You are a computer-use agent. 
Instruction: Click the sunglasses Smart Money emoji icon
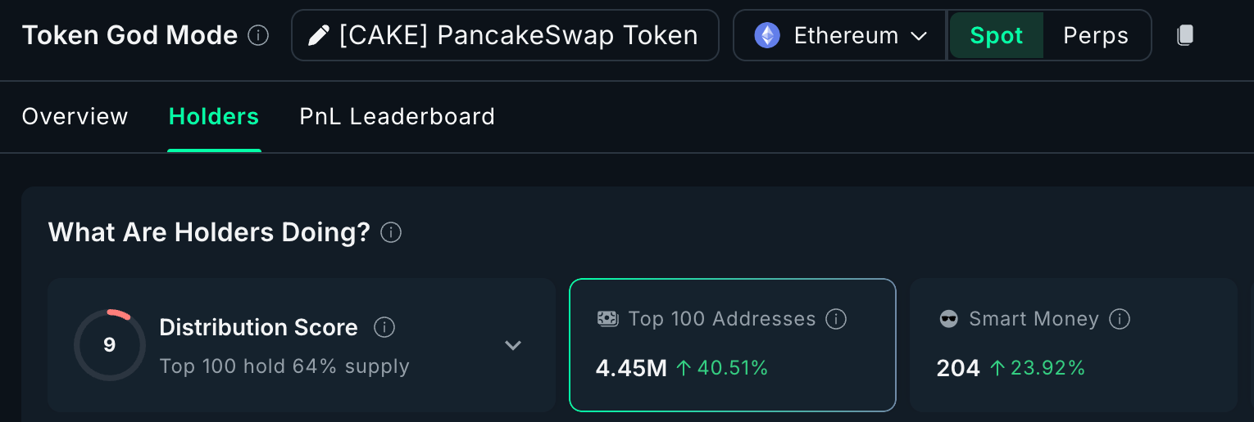[948, 319]
